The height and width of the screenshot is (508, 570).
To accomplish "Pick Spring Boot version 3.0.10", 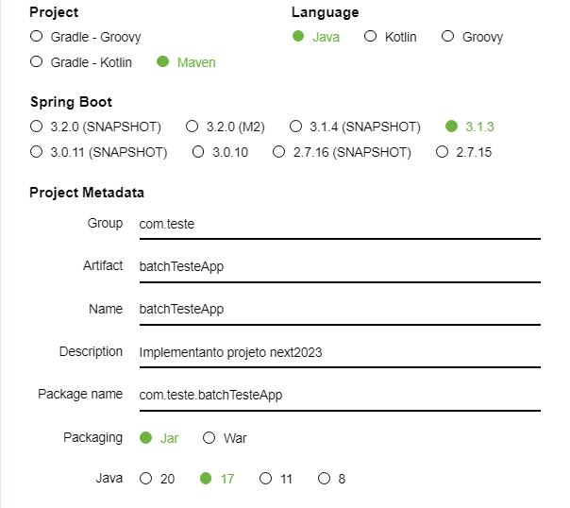I will coord(198,151).
